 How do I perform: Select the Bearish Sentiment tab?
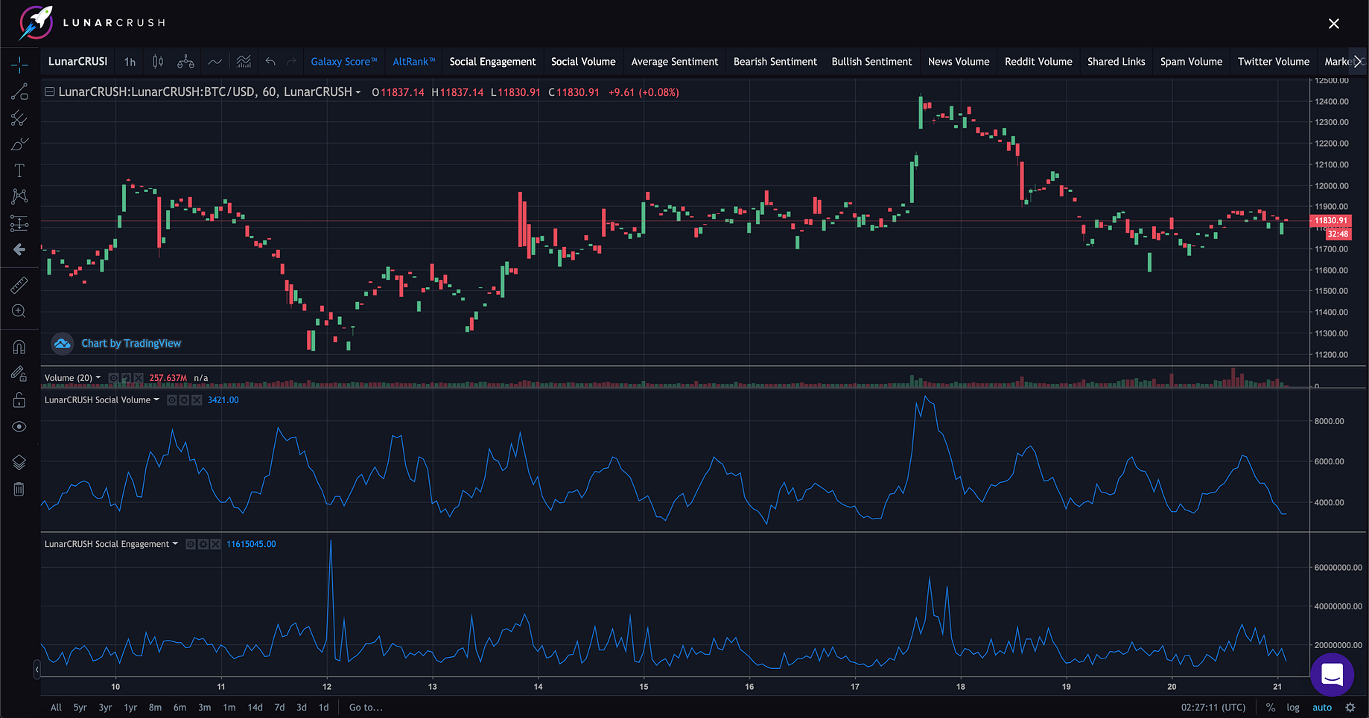tap(775, 62)
